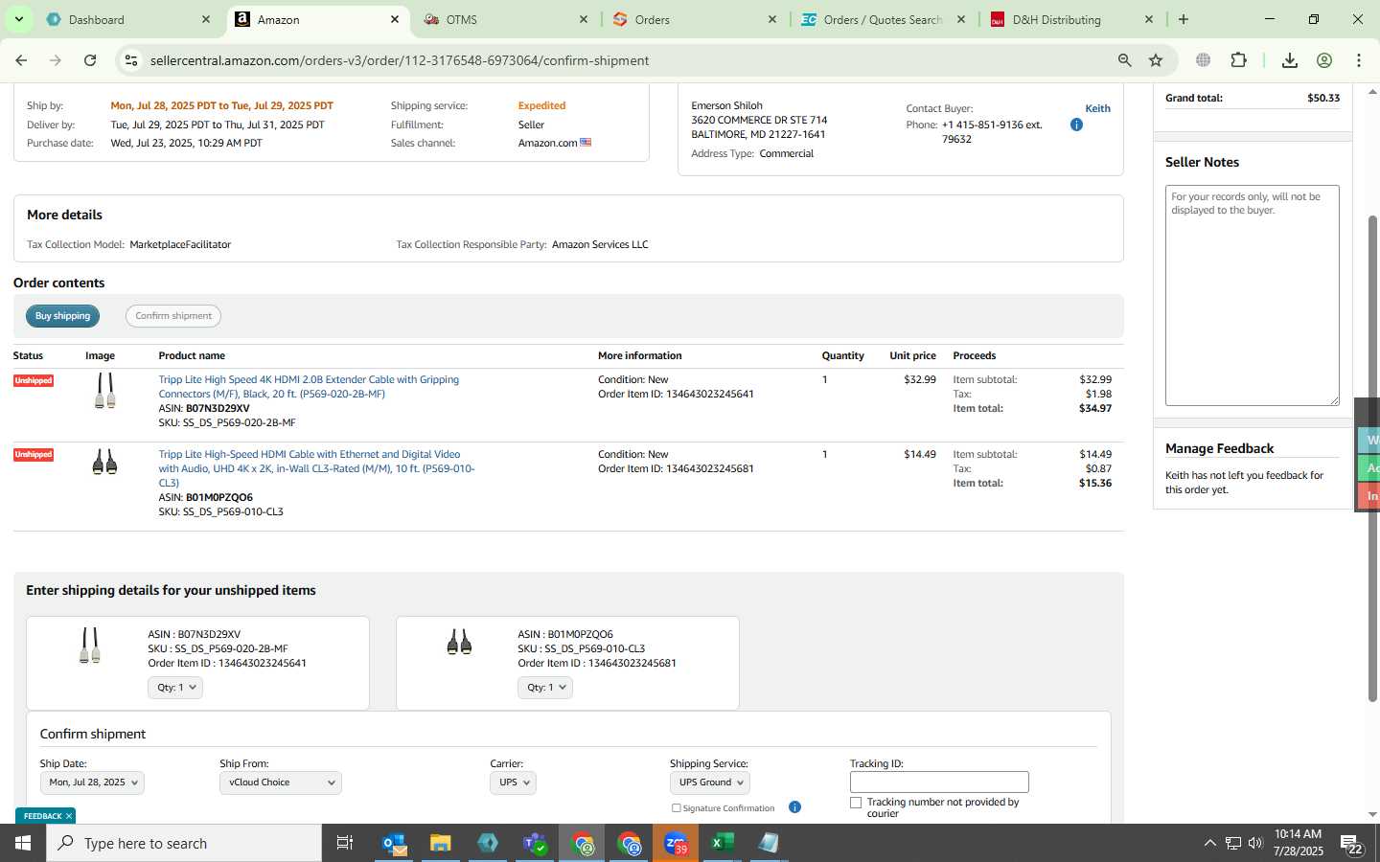The width and height of the screenshot is (1380, 862).
Task: Toggle the Signature Confirmation checkbox
Action: (x=677, y=807)
